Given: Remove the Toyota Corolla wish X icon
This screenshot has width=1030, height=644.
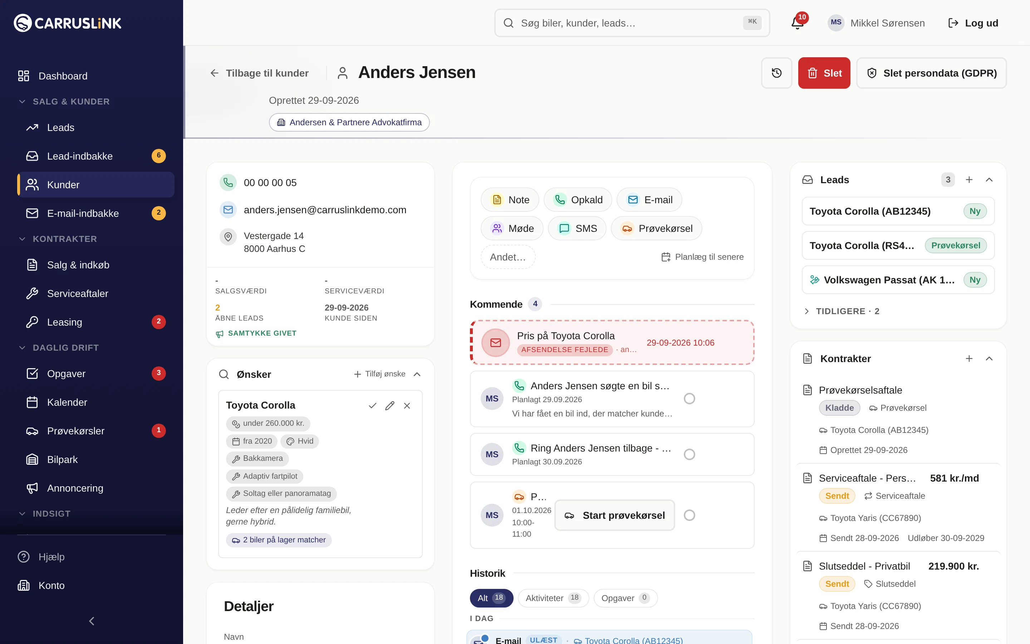Looking at the screenshot, I should click(x=407, y=405).
